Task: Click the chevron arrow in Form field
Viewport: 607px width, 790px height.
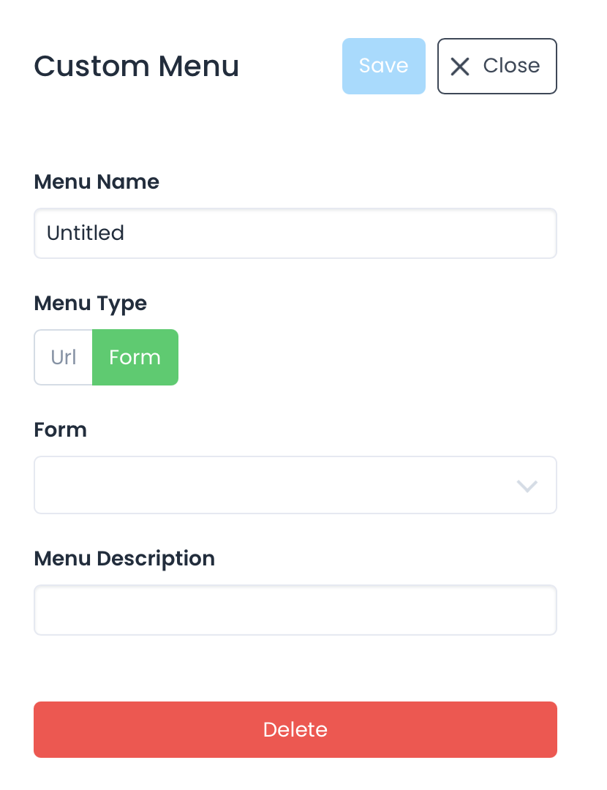Action: tap(527, 486)
